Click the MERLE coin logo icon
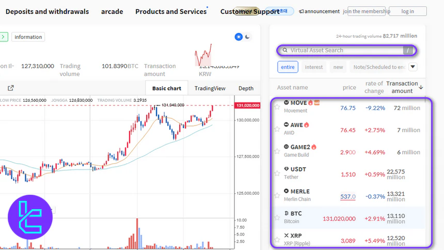Viewport: 444px width, 250px height. 287,191
